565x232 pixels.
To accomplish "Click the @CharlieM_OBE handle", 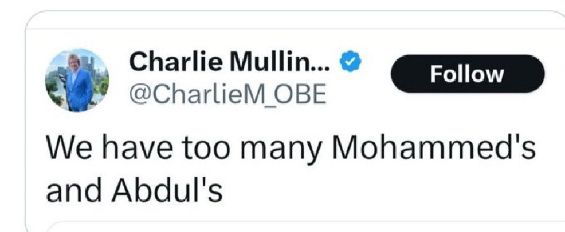I will click(x=228, y=94).
